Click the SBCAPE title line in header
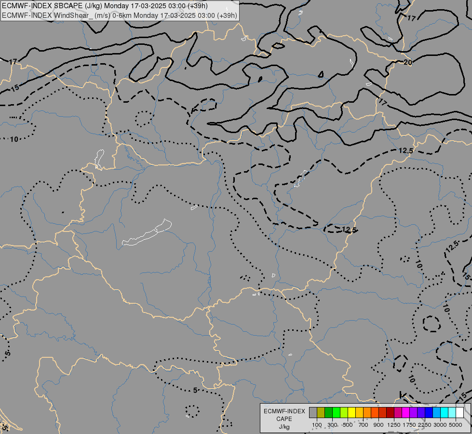Screen dimensions: 472x434 (x=105, y=6)
